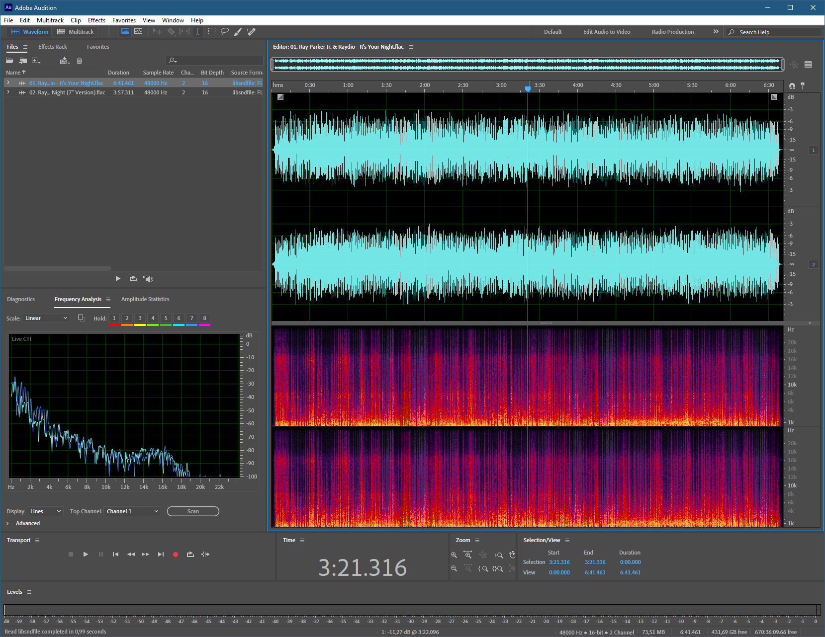This screenshot has height=637, width=825.
Task: Expand the 02. Ray.. Night file row
Action: pyautogui.click(x=8, y=92)
